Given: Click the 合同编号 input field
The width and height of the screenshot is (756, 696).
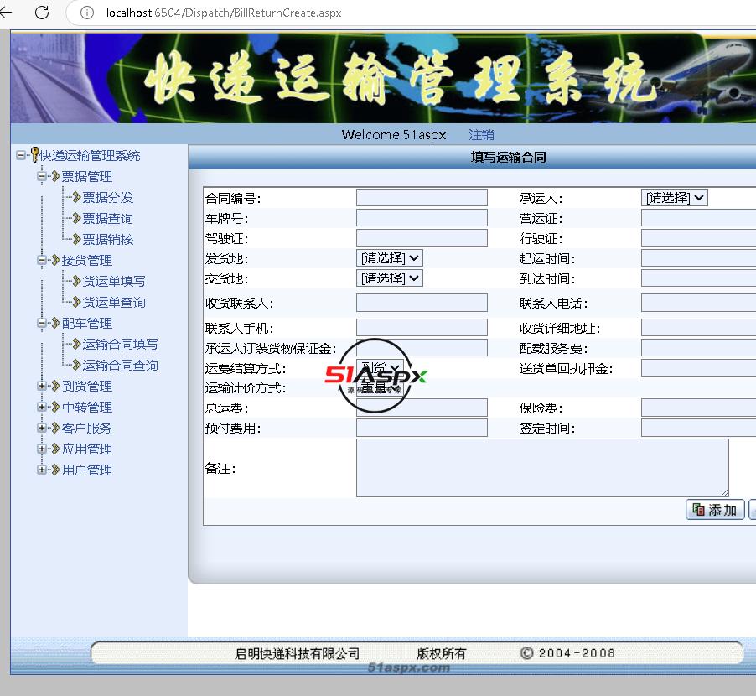Looking at the screenshot, I should click(422, 198).
